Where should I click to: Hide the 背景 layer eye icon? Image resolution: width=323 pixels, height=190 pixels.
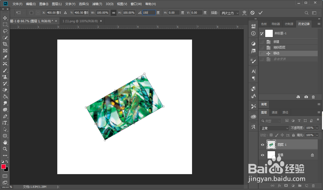262,155
